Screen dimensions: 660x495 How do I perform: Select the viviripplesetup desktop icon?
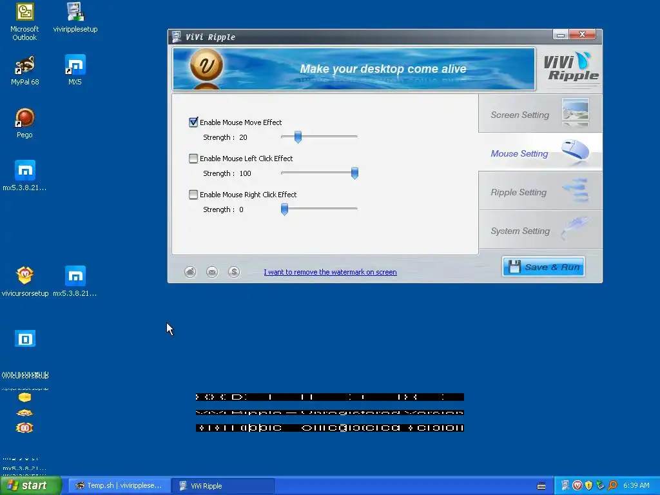click(75, 18)
